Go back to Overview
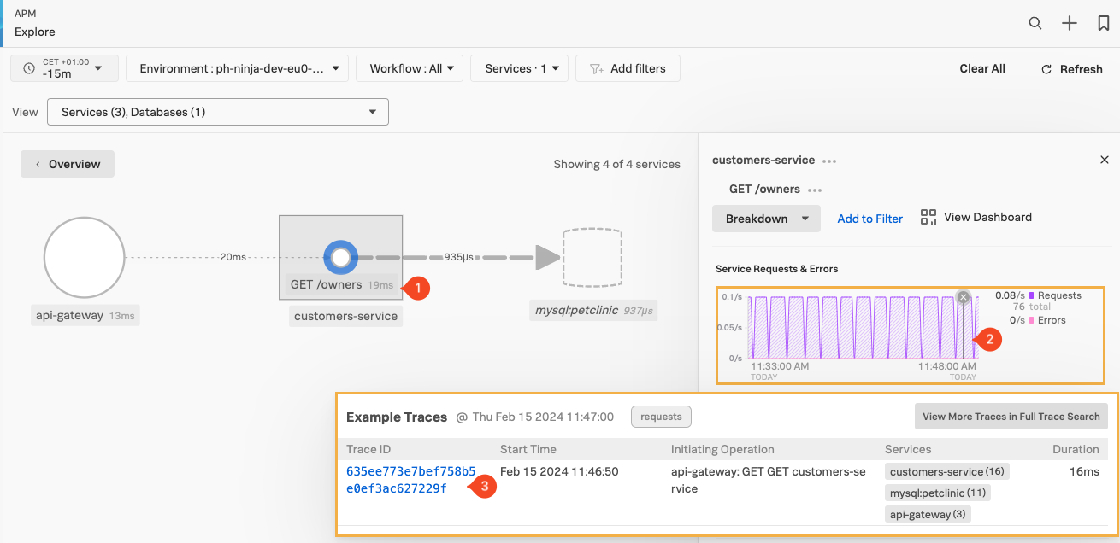 68,164
